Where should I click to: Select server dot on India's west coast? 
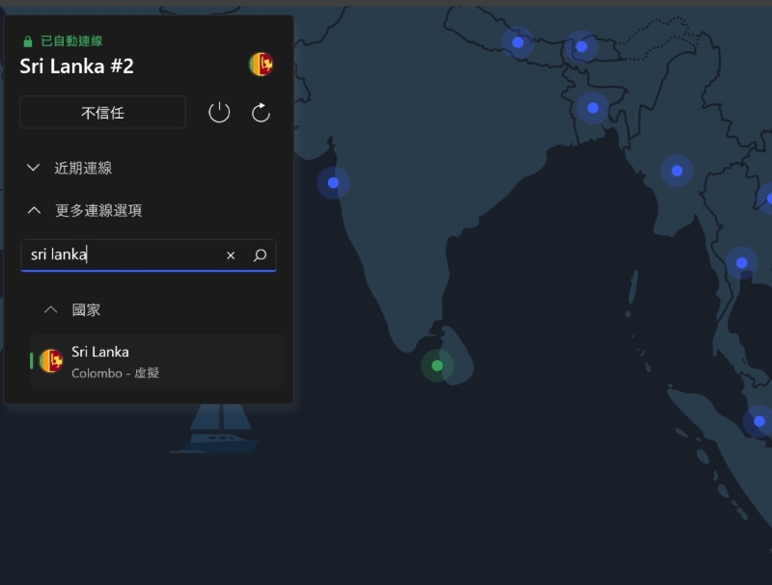coord(333,183)
